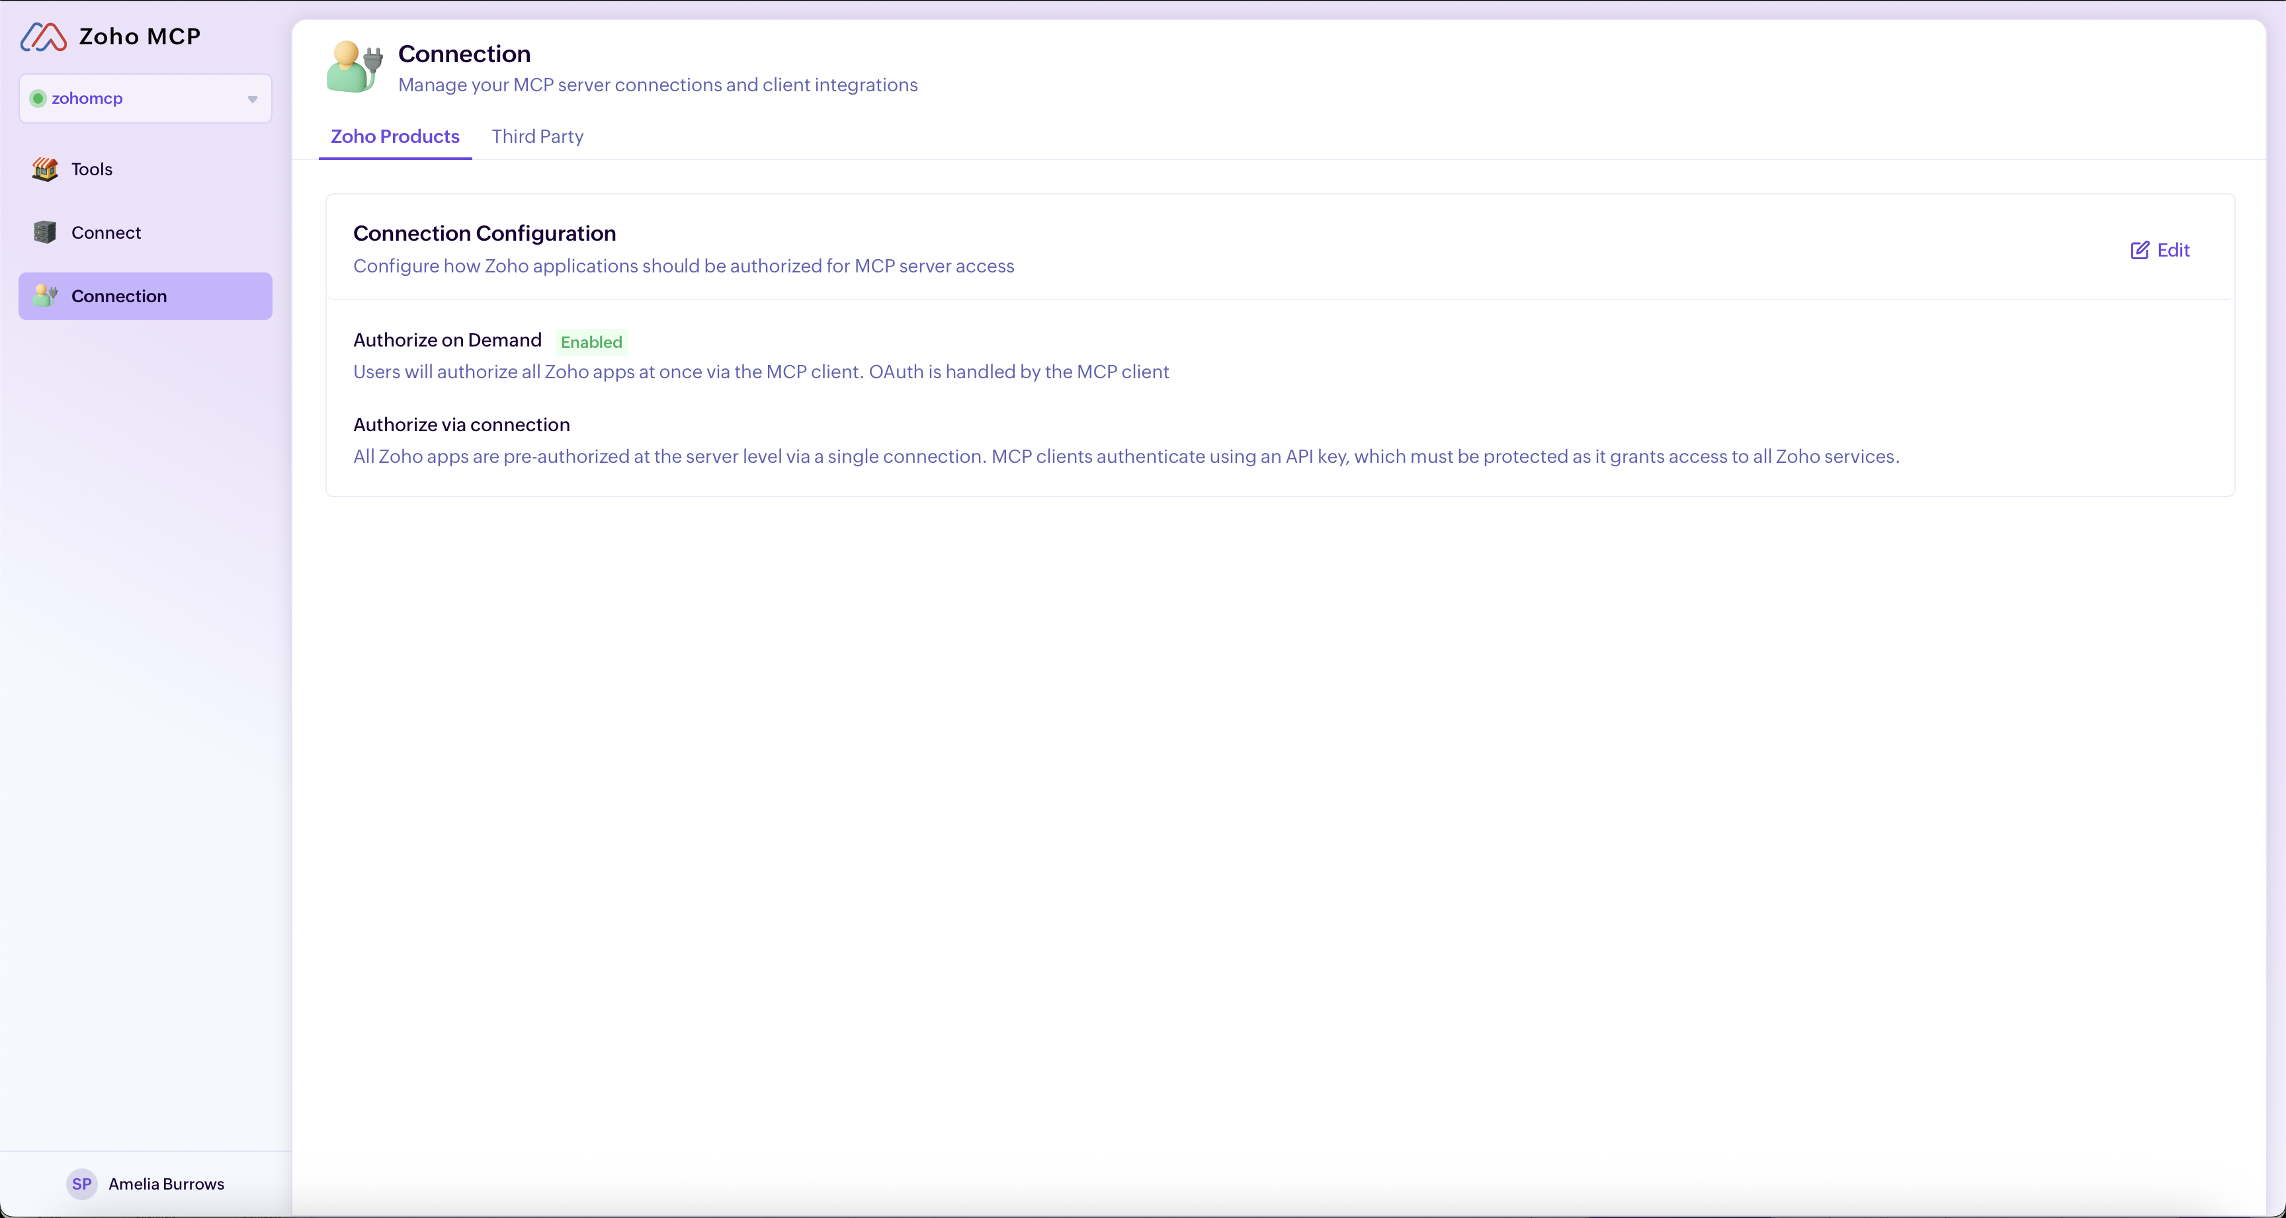Click the Connection plug icon in sidebar
Screen dimensions: 2286x1218
point(45,296)
